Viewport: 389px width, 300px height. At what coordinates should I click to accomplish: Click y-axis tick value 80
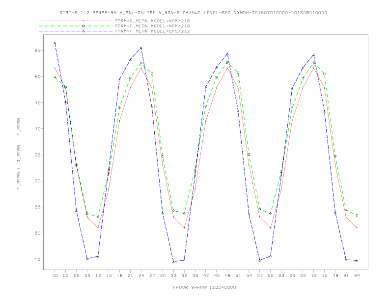[38, 77]
